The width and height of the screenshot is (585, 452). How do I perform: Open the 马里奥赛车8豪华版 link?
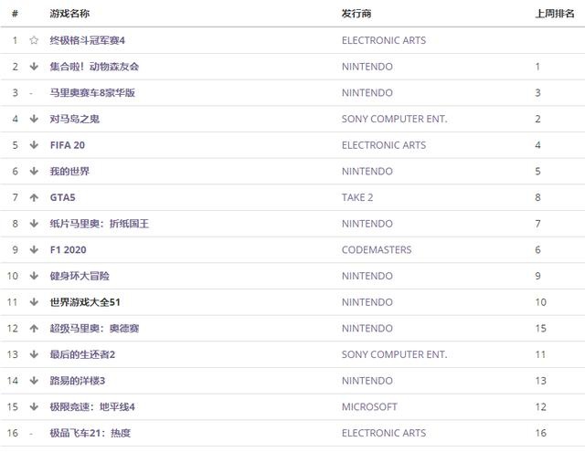[x=92, y=93]
